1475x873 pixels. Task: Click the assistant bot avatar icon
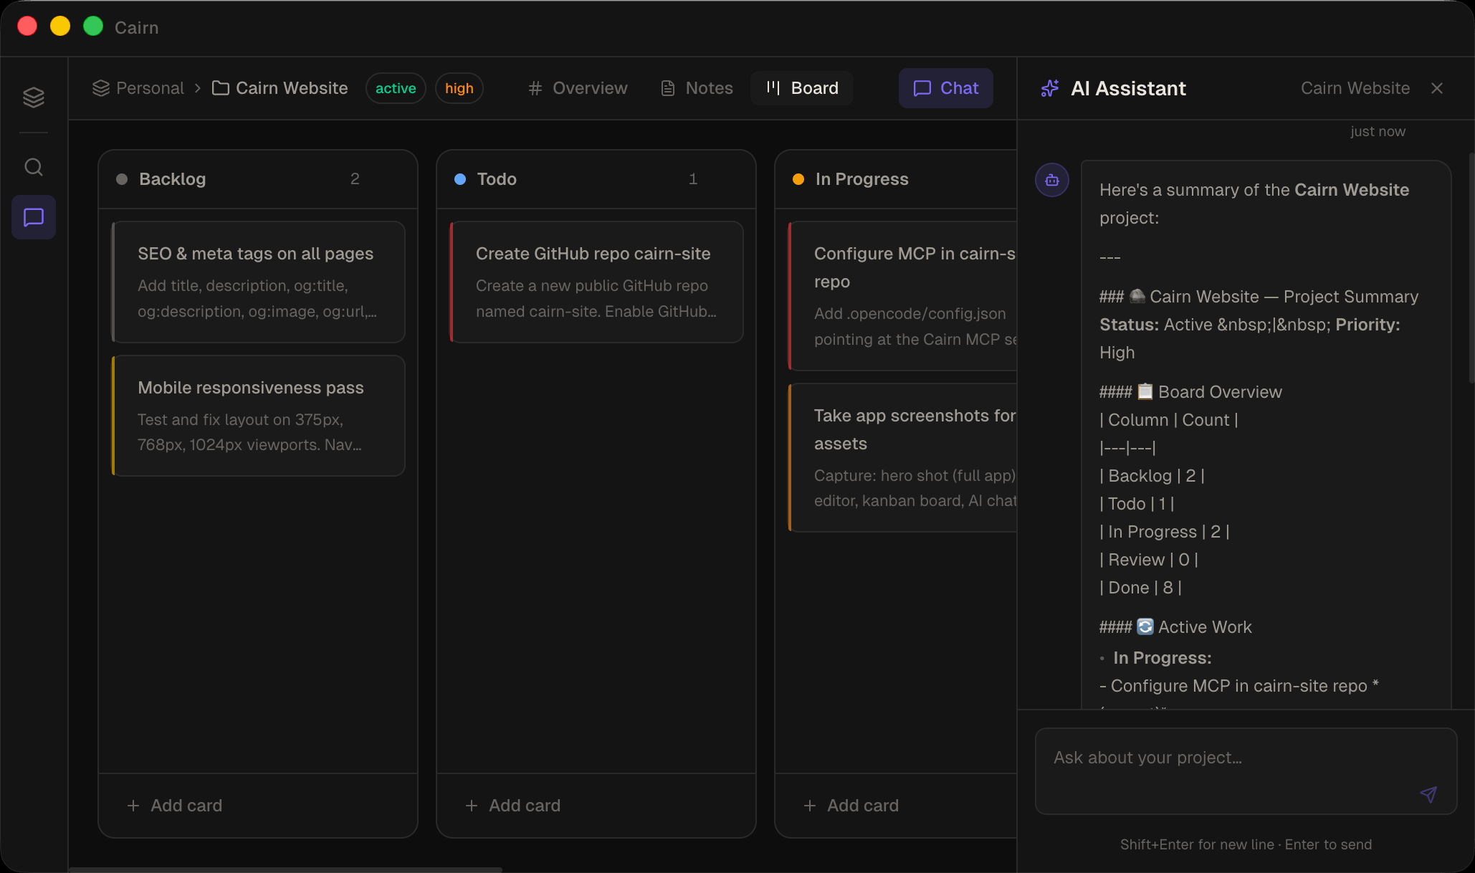click(x=1052, y=180)
